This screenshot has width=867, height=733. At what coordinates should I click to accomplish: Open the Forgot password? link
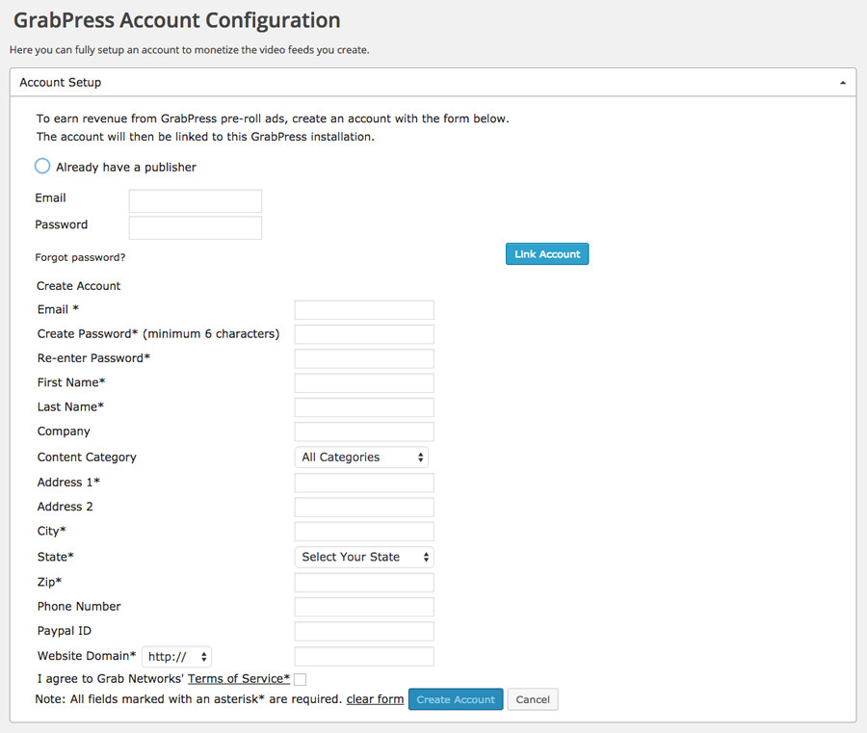[80, 257]
